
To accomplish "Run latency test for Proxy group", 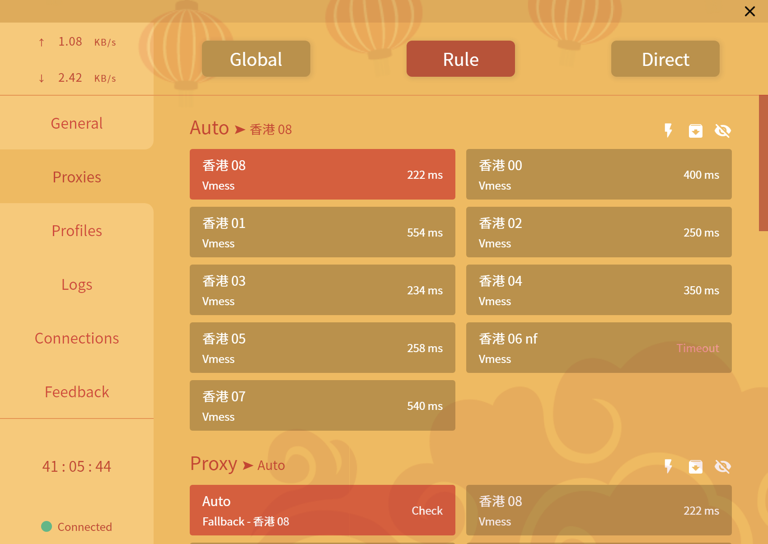I will tap(668, 466).
